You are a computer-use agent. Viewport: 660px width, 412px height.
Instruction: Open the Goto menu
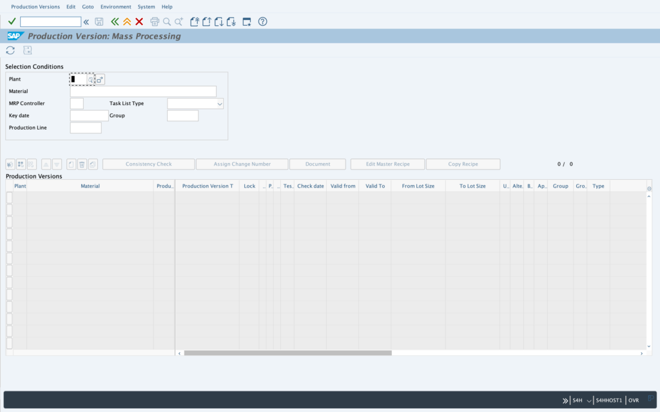click(x=88, y=6)
